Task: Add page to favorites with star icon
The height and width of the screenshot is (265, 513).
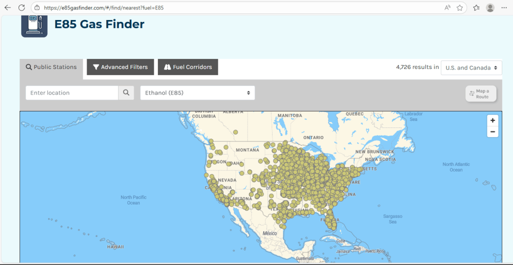Action: (459, 8)
